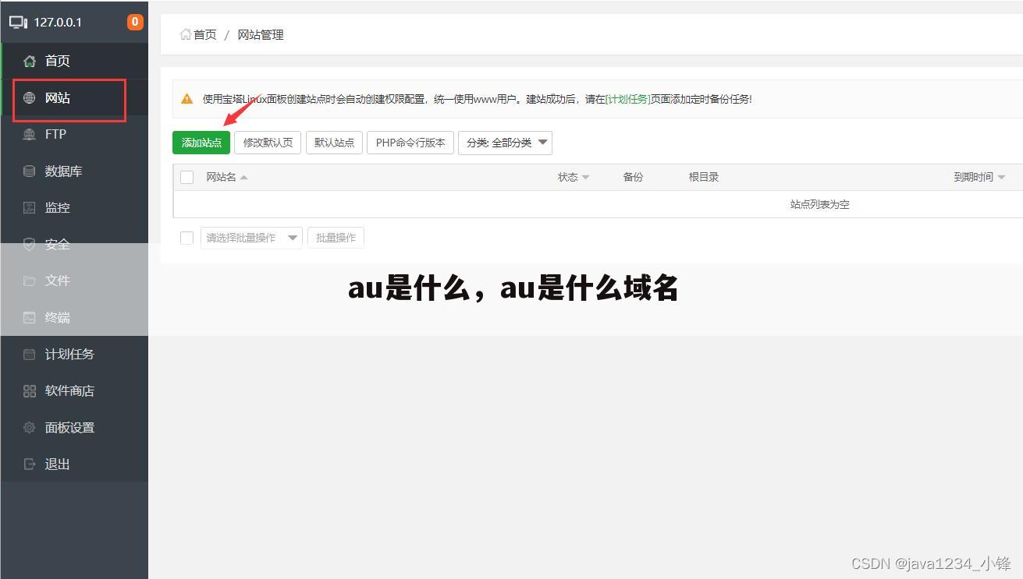The image size is (1023, 579).
Task: Click the 首页 breadcrumb link
Action: coord(205,34)
